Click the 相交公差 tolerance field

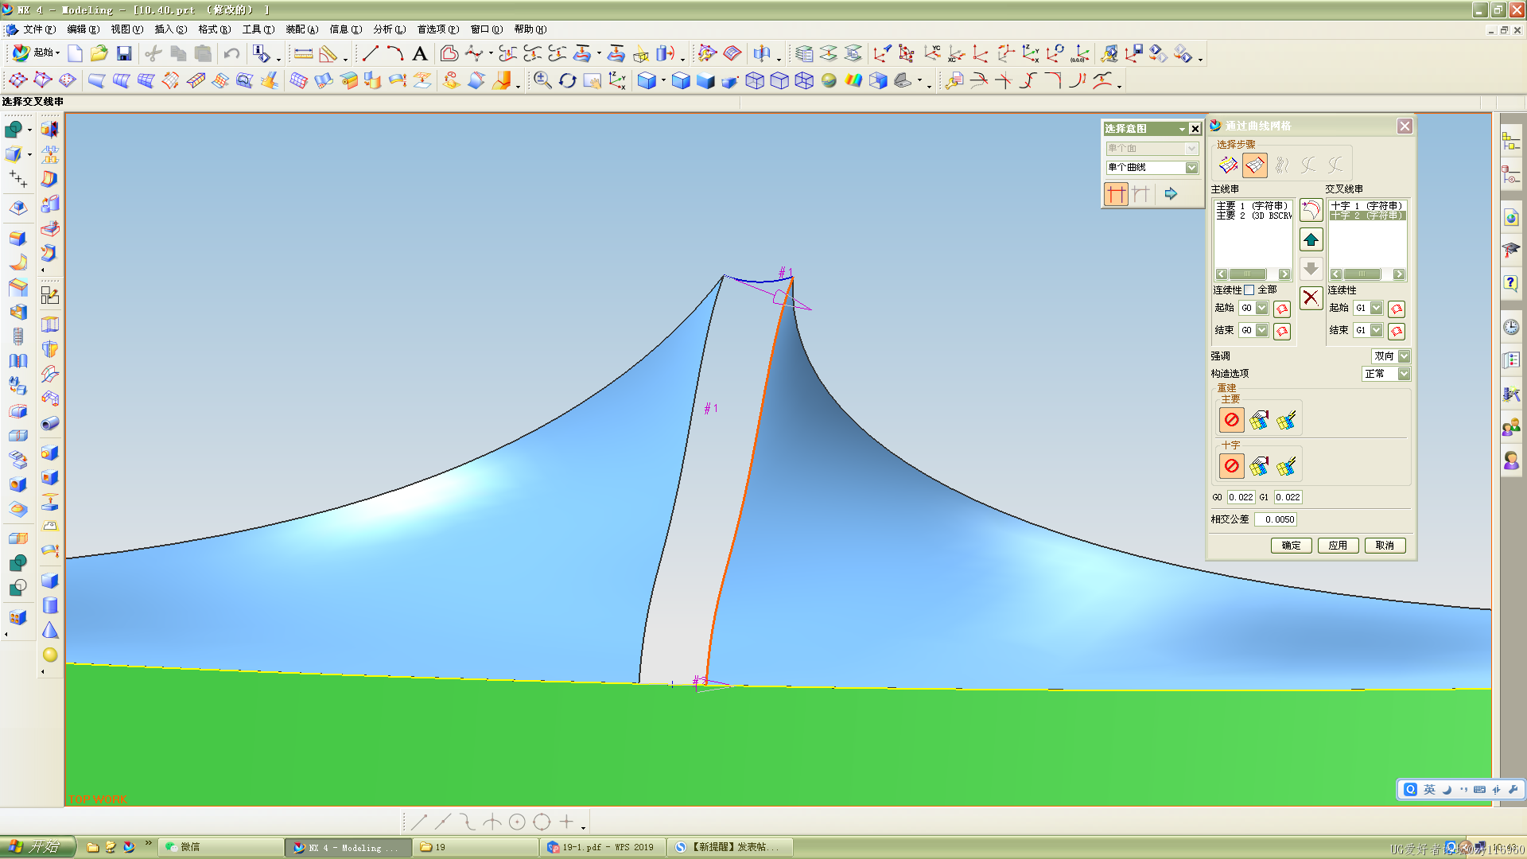[x=1276, y=519]
